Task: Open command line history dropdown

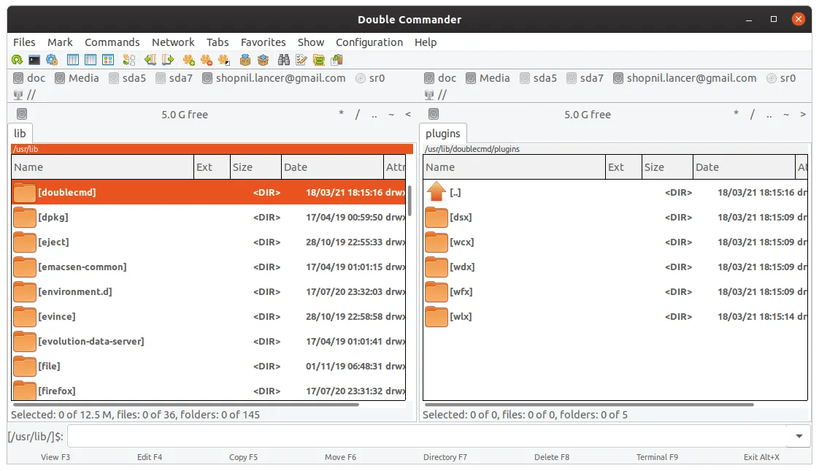Action: point(799,436)
